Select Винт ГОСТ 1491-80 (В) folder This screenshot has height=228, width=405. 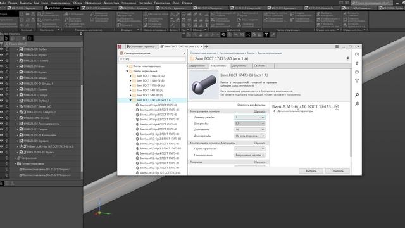(x=150, y=95)
